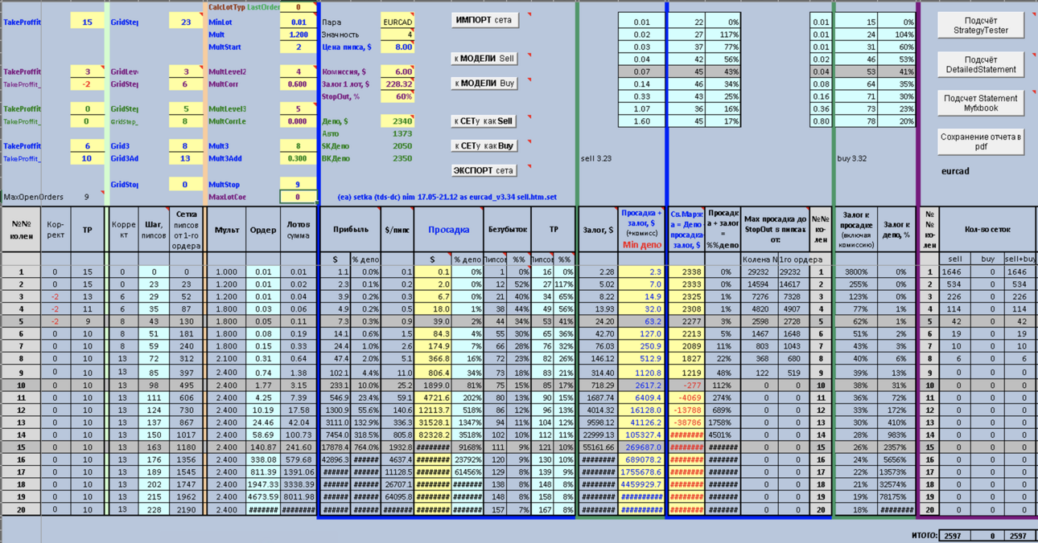The width and height of the screenshot is (1038, 543).
Task: Select the Значность value cell 4
Action: point(397,35)
